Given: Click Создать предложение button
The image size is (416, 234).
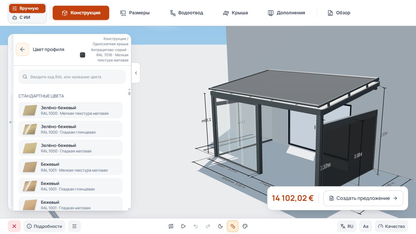Looking at the screenshot, I should click(x=363, y=198).
